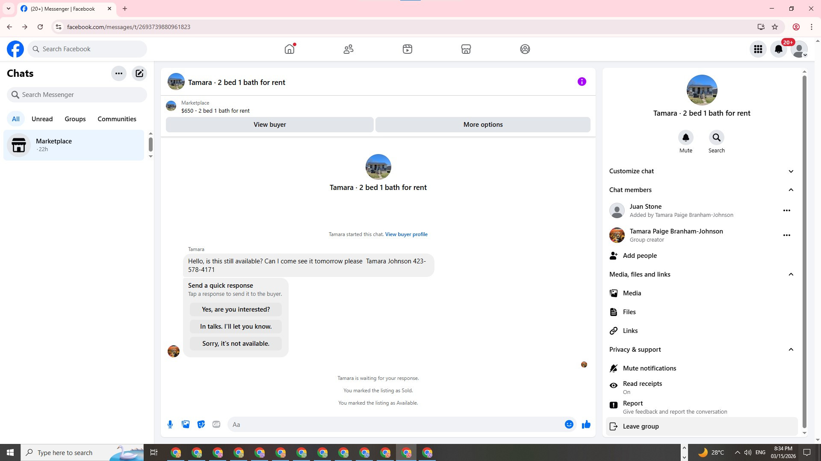Collapse the Privacy & support section
Viewport: 821px width, 461px height.
[x=702, y=350]
